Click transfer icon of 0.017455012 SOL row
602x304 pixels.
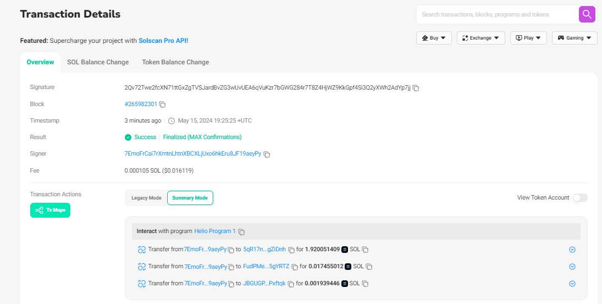tap(142, 267)
